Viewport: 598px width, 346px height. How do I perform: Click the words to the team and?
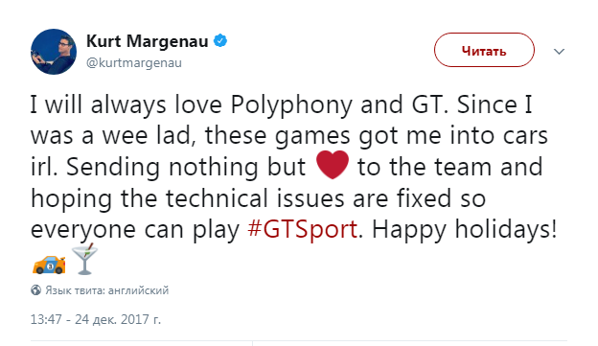coord(450,167)
